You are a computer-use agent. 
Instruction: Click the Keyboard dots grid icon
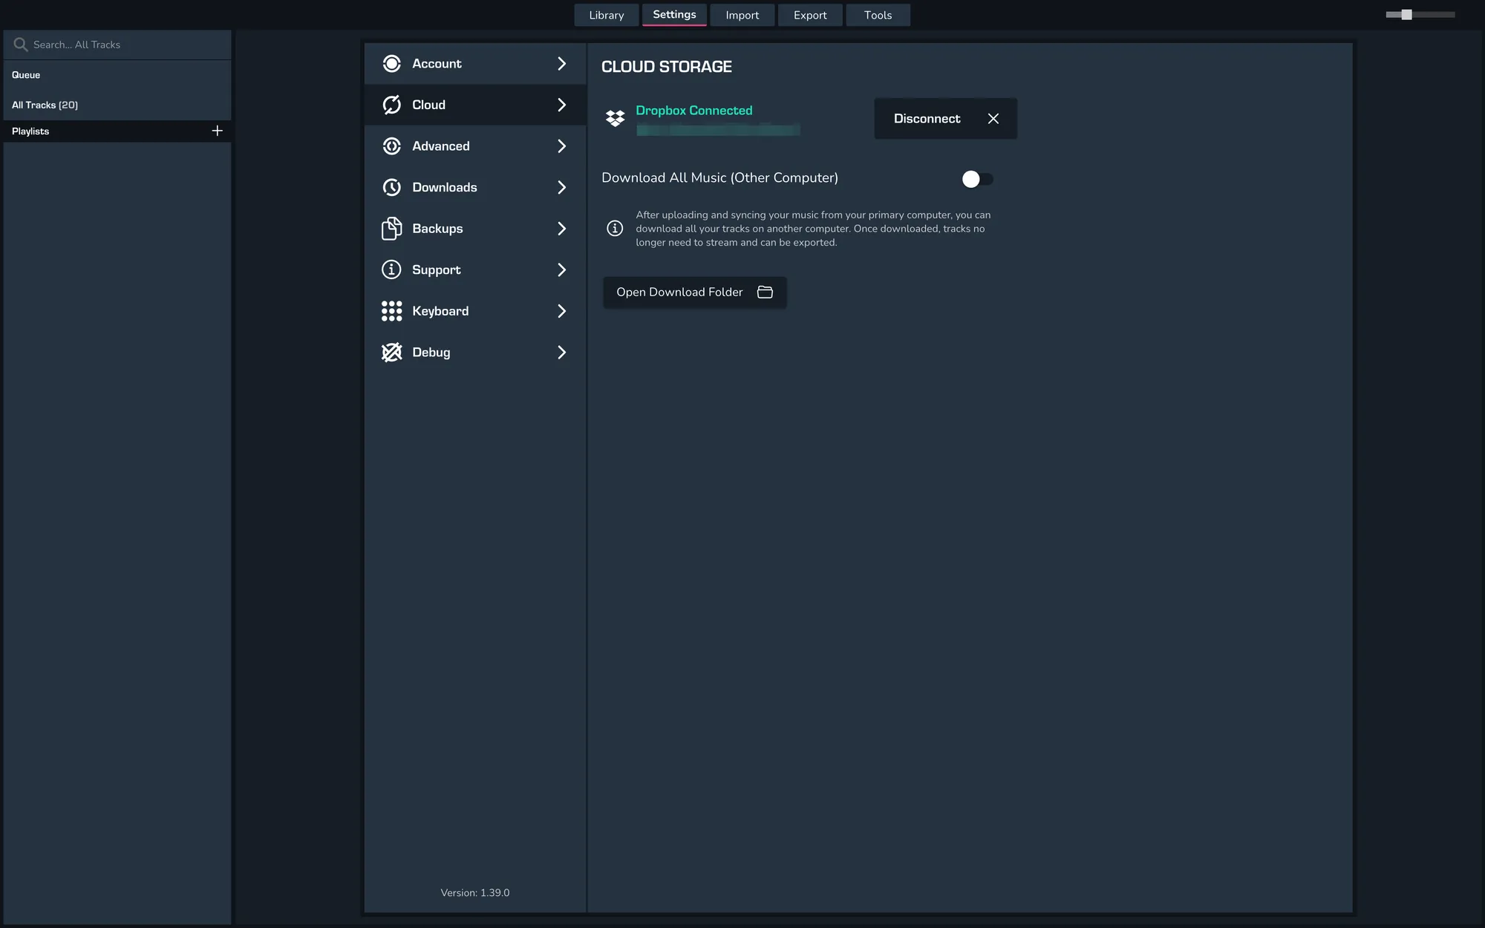tap(391, 311)
